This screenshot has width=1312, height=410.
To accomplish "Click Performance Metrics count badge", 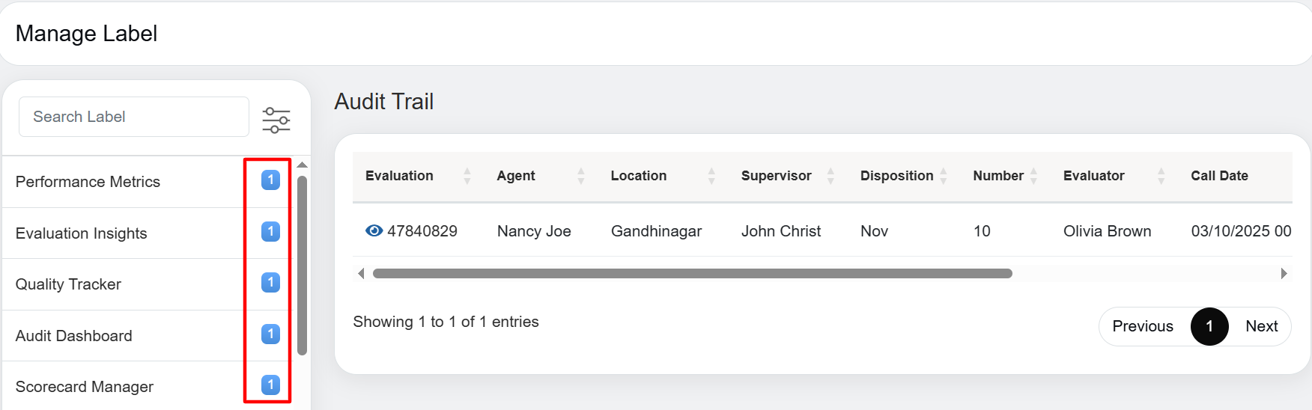I will click(270, 180).
